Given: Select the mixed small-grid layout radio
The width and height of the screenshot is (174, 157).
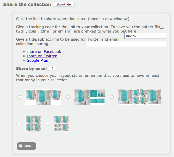Looking at the screenshot, I should click(x=48, y=123).
